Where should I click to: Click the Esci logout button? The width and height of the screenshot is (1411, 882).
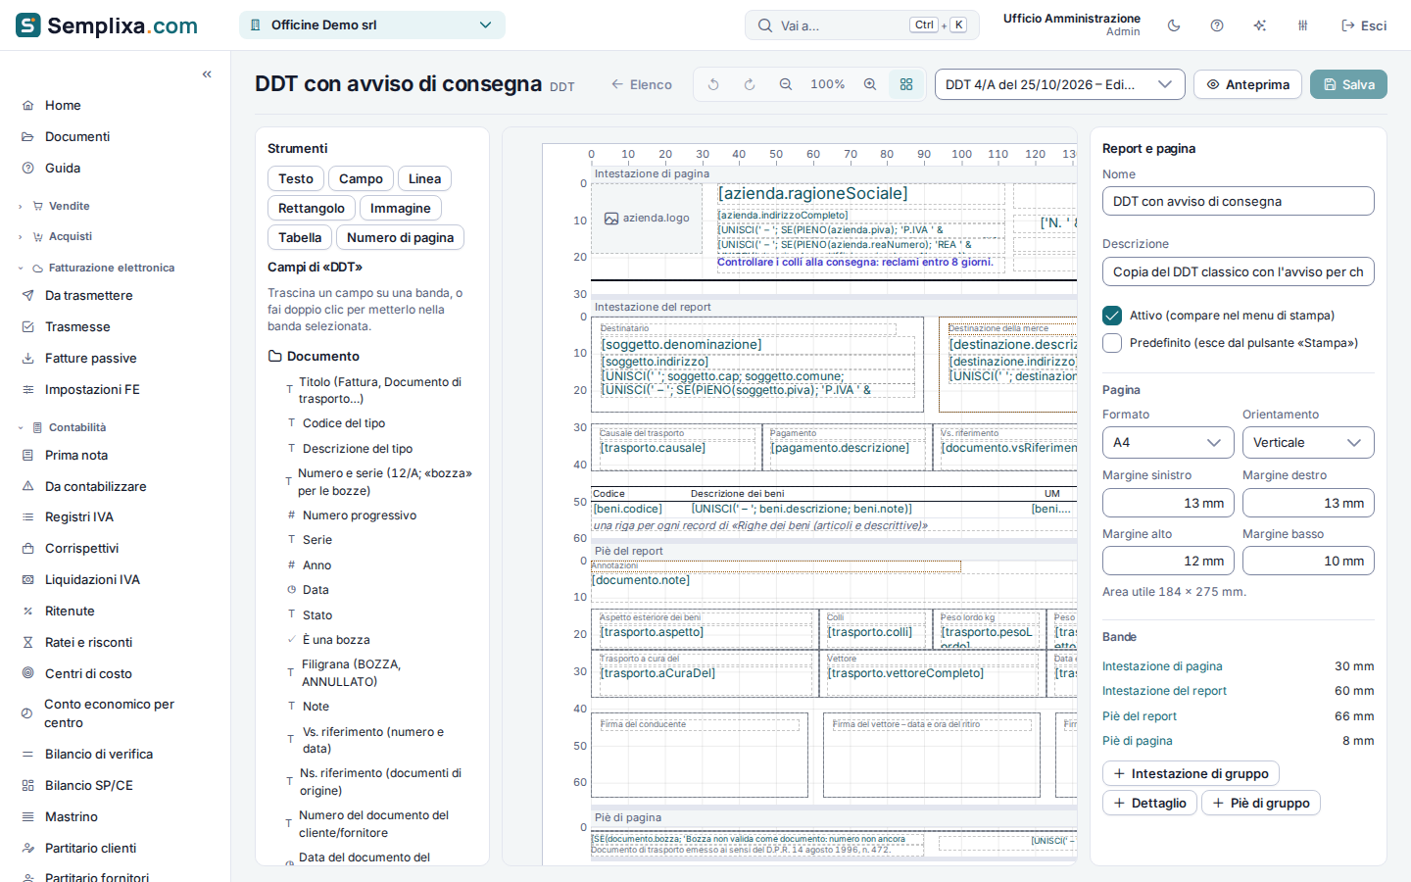1364,25
